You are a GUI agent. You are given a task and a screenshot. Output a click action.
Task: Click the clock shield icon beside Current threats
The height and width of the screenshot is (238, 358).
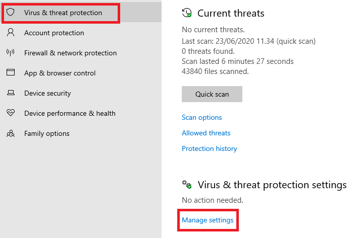pos(187,13)
